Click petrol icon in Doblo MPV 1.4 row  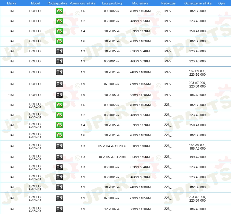coord(59,31)
